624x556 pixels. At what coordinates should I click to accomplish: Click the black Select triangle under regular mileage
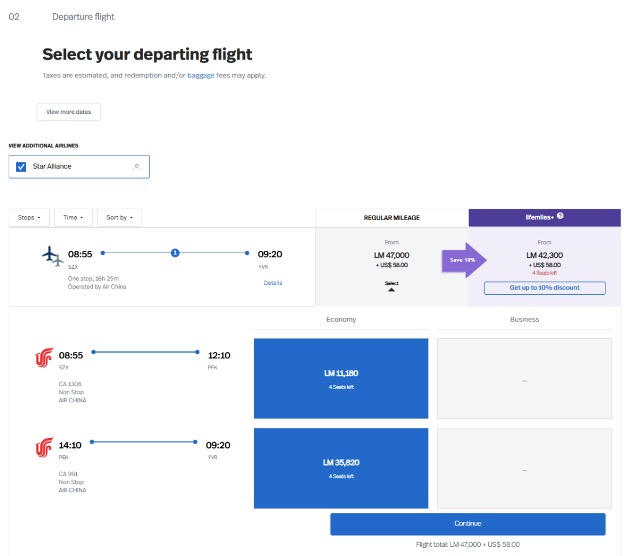[x=392, y=290]
